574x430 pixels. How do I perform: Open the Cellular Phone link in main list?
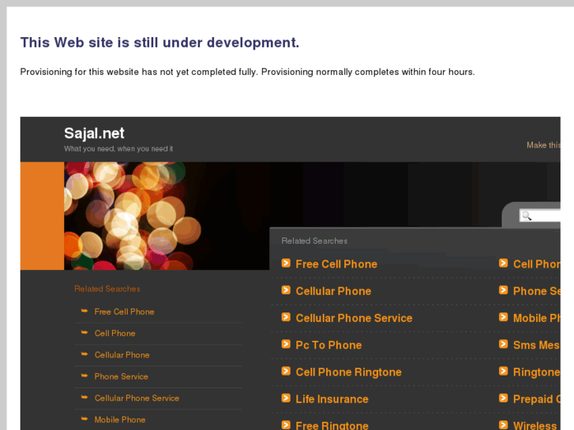tap(333, 291)
